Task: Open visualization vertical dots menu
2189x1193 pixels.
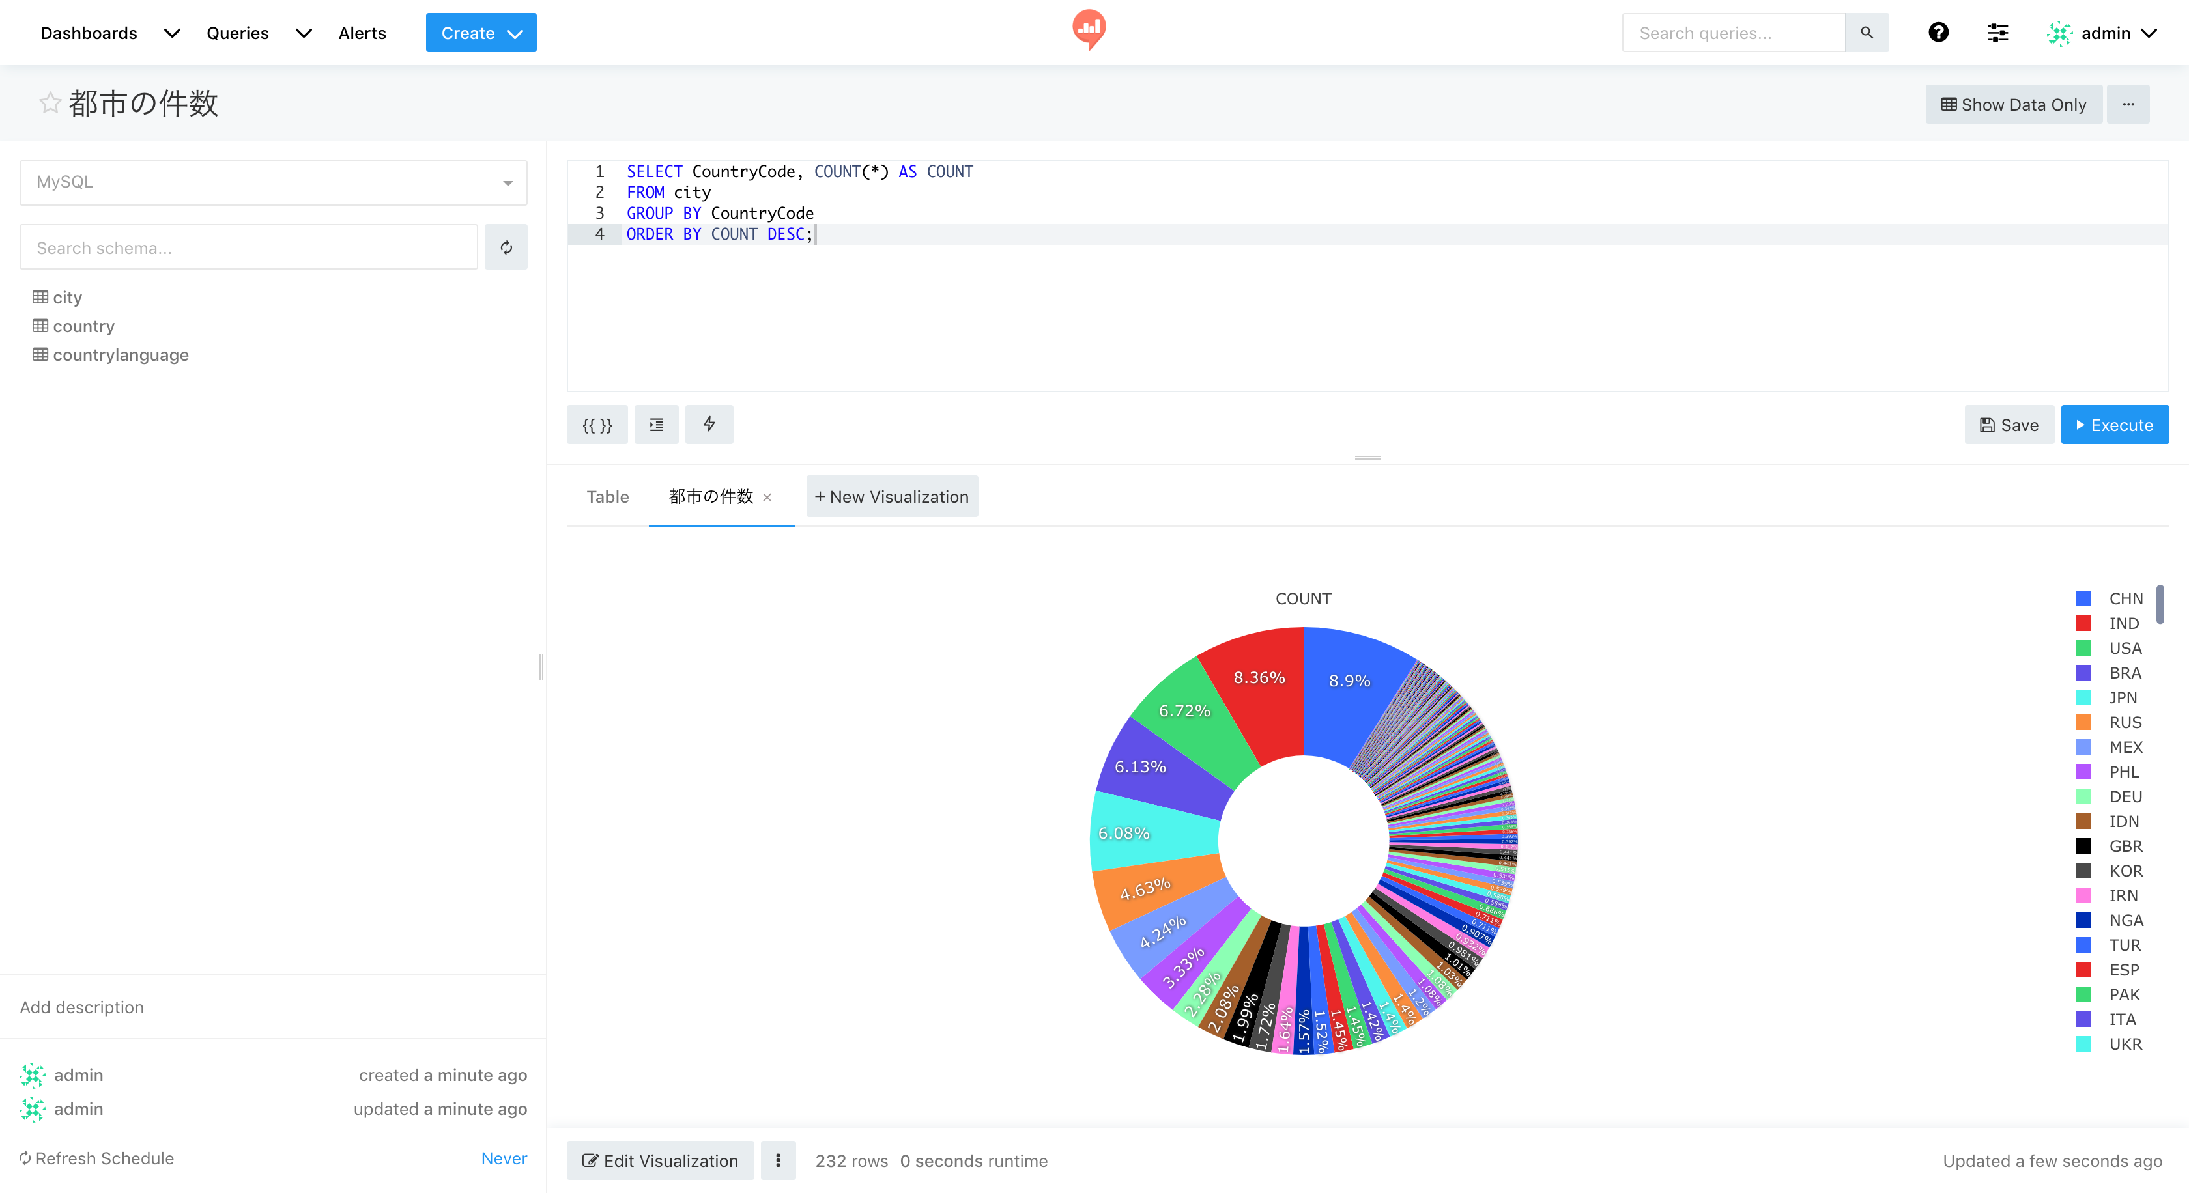Action: pyautogui.click(x=777, y=1160)
